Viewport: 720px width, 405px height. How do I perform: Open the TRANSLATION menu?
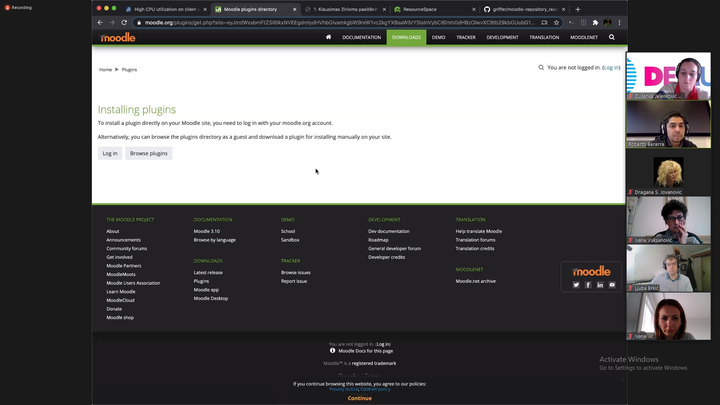coord(544,37)
